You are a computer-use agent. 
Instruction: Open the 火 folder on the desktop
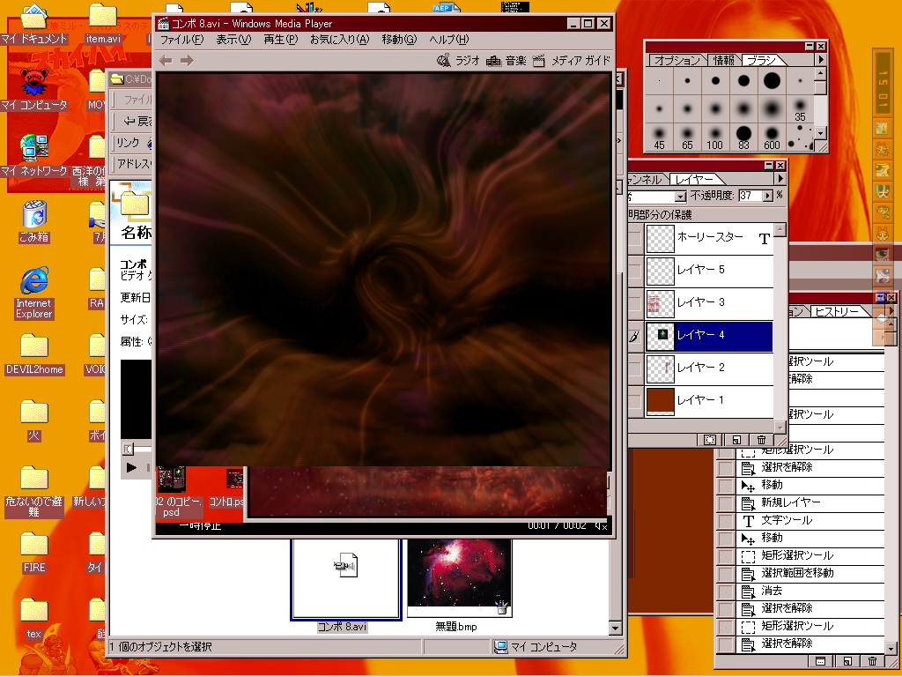pos(34,420)
